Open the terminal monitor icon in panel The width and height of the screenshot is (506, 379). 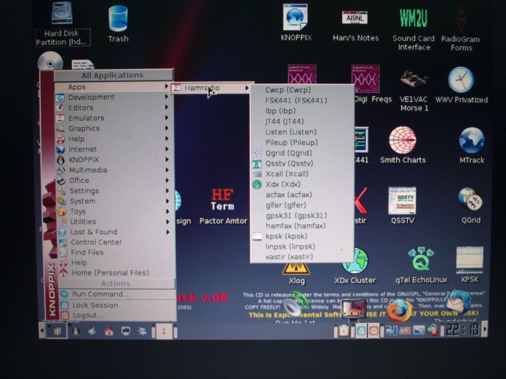point(125,331)
